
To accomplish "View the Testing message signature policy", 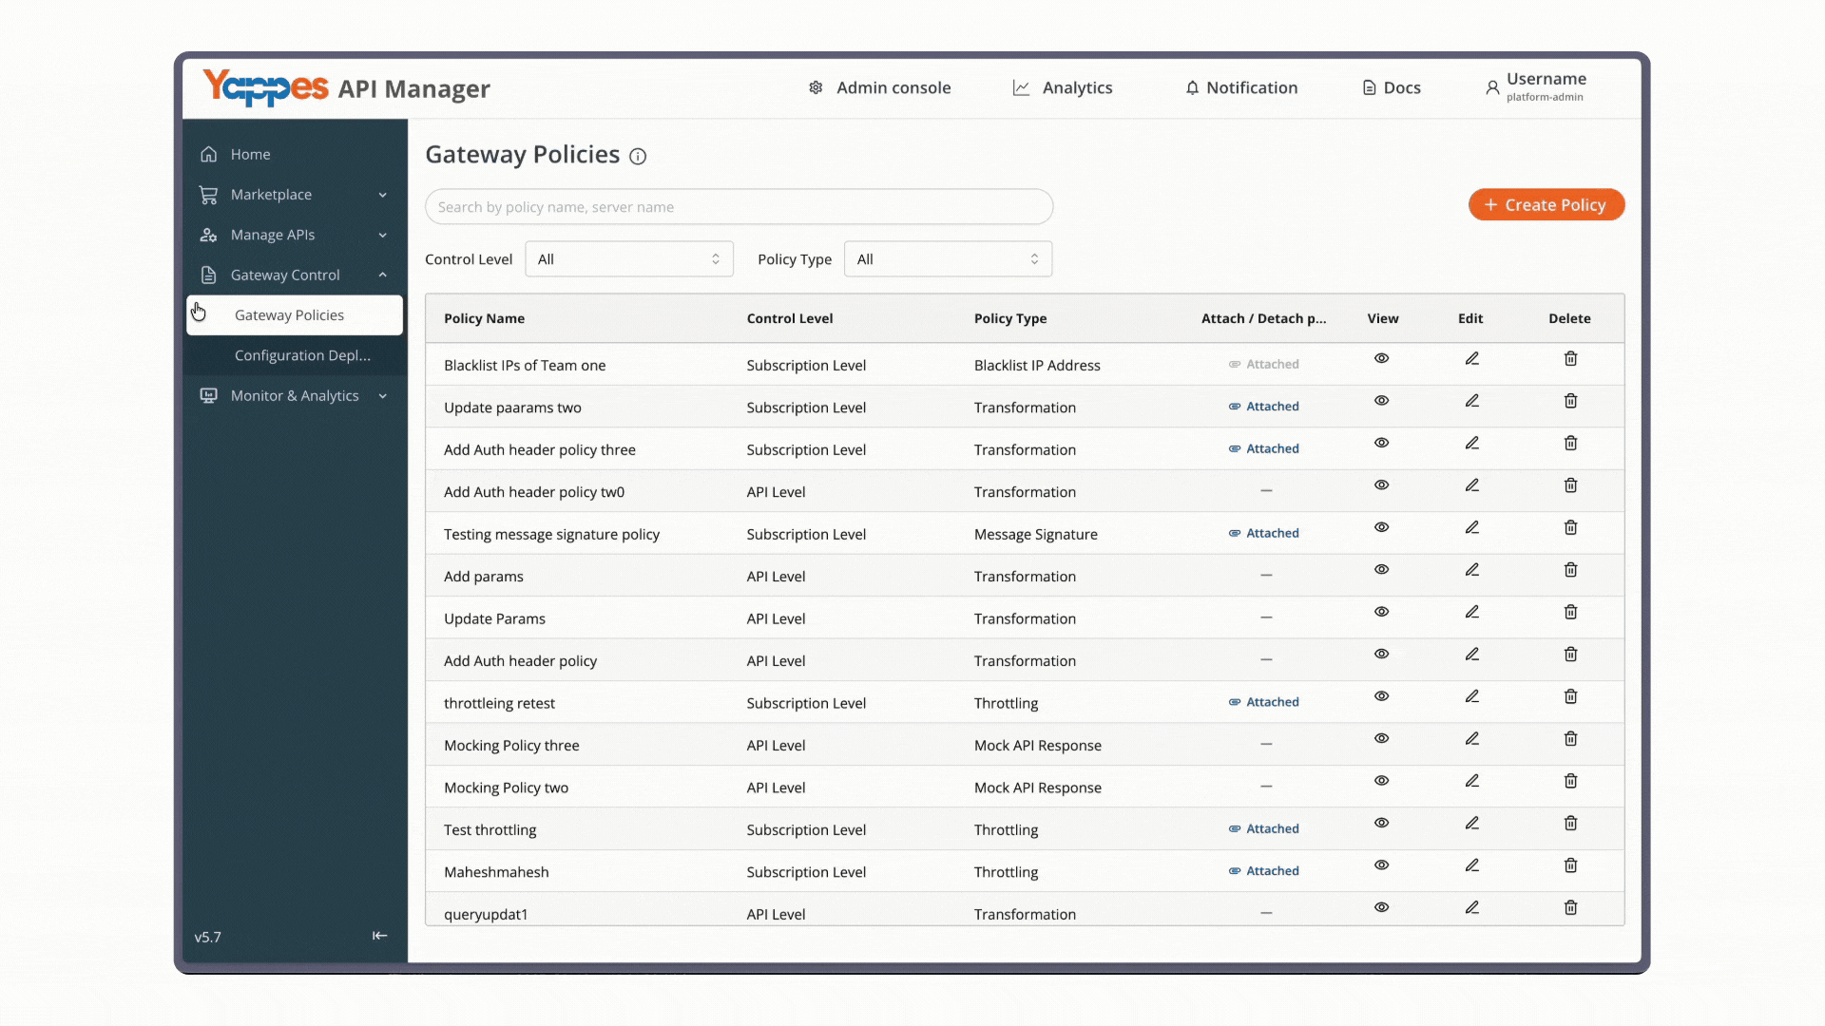I will [1381, 528].
